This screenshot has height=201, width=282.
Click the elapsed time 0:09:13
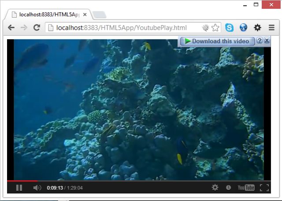click(55, 188)
